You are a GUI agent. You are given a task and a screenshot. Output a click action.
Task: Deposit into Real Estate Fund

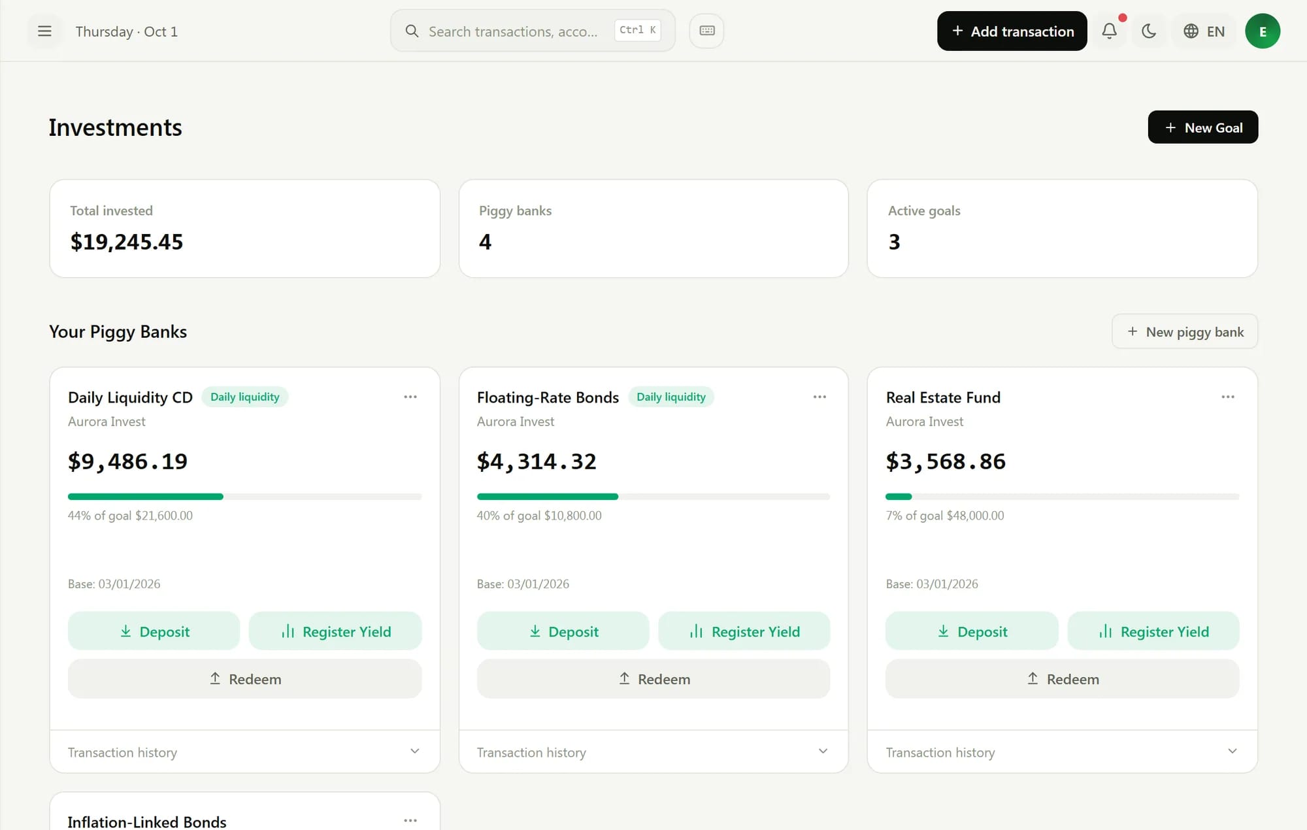[972, 631]
